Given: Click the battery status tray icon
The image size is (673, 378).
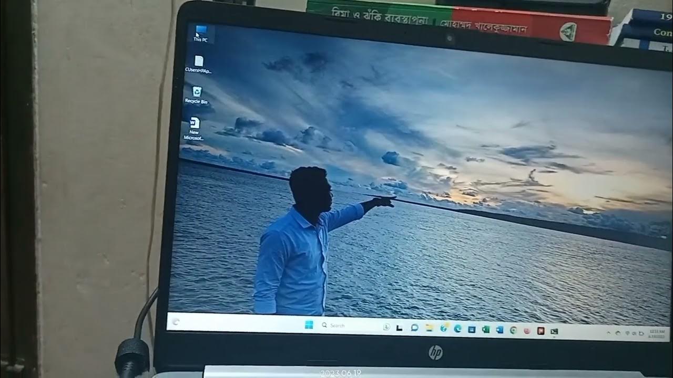Looking at the screenshot, I should point(641,334).
